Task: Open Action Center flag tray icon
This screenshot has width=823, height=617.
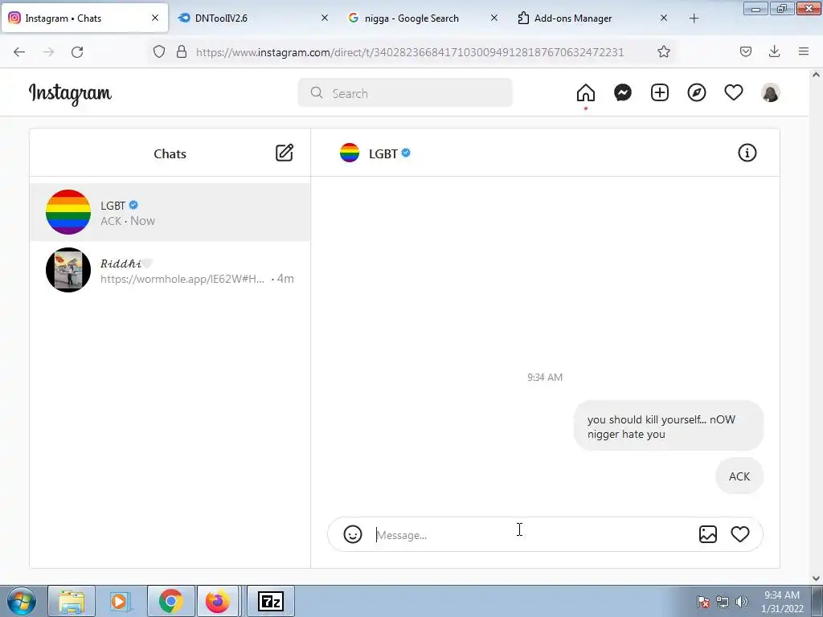Action: pos(703,602)
